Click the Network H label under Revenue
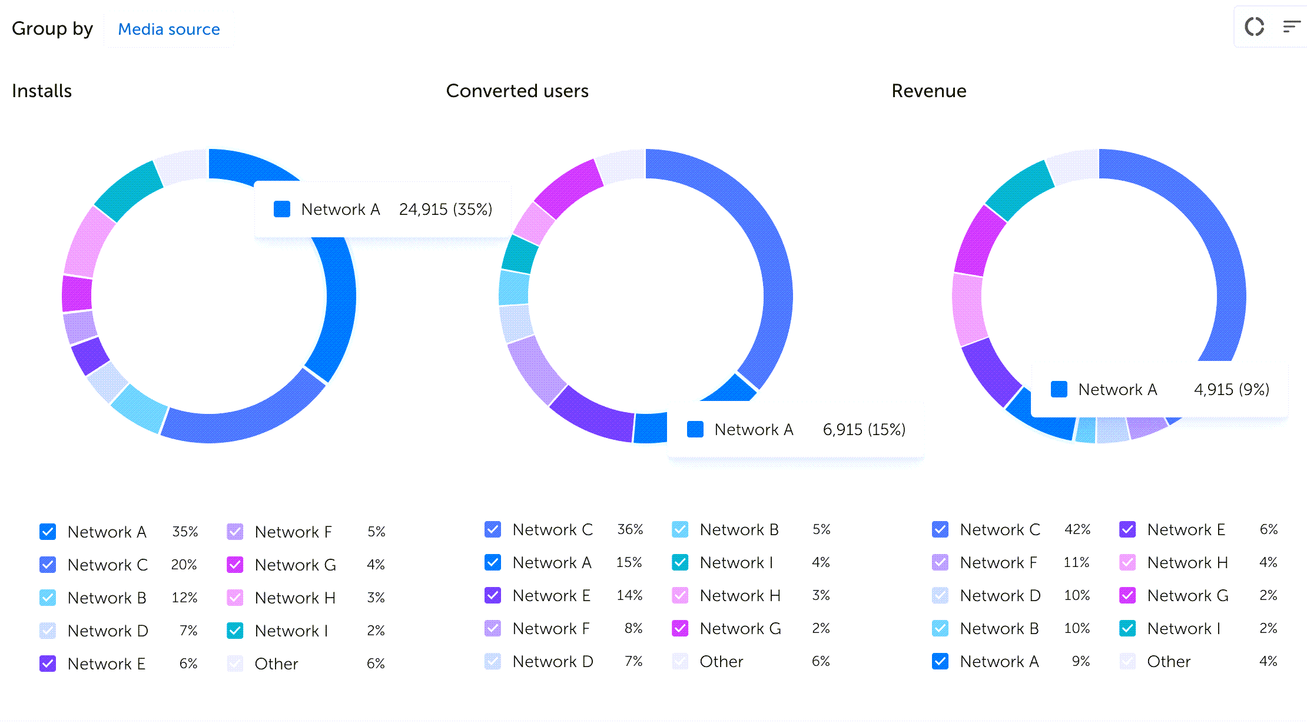 [x=1187, y=562]
